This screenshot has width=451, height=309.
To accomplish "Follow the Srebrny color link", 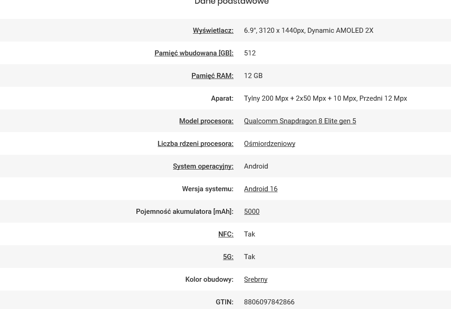I will click(x=256, y=279).
